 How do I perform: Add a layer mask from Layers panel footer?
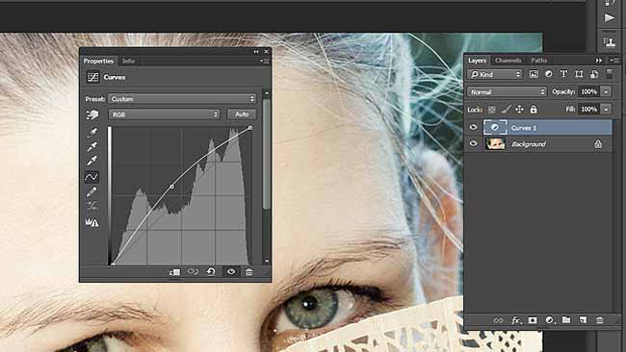tap(533, 320)
